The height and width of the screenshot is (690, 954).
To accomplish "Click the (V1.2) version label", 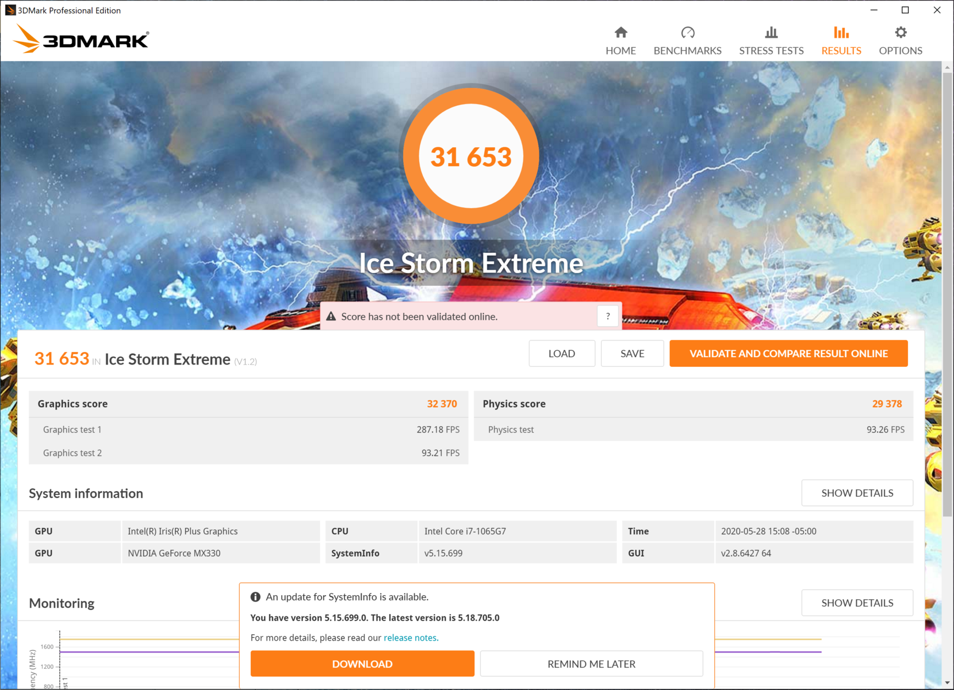I will [246, 362].
